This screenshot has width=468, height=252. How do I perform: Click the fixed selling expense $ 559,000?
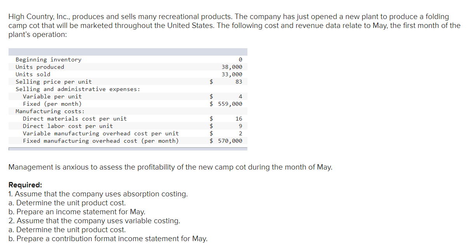[x=226, y=104]
